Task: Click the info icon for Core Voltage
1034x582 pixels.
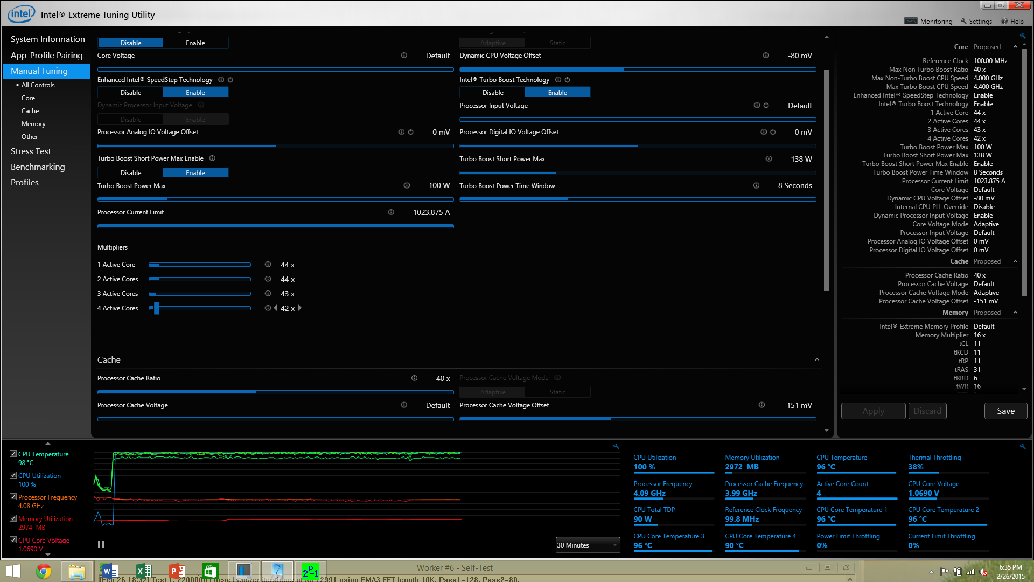Action: (x=404, y=56)
